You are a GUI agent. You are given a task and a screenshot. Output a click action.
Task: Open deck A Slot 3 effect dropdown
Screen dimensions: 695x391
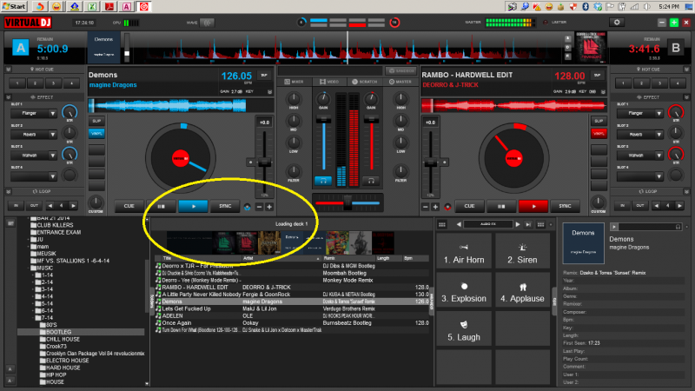click(52, 156)
